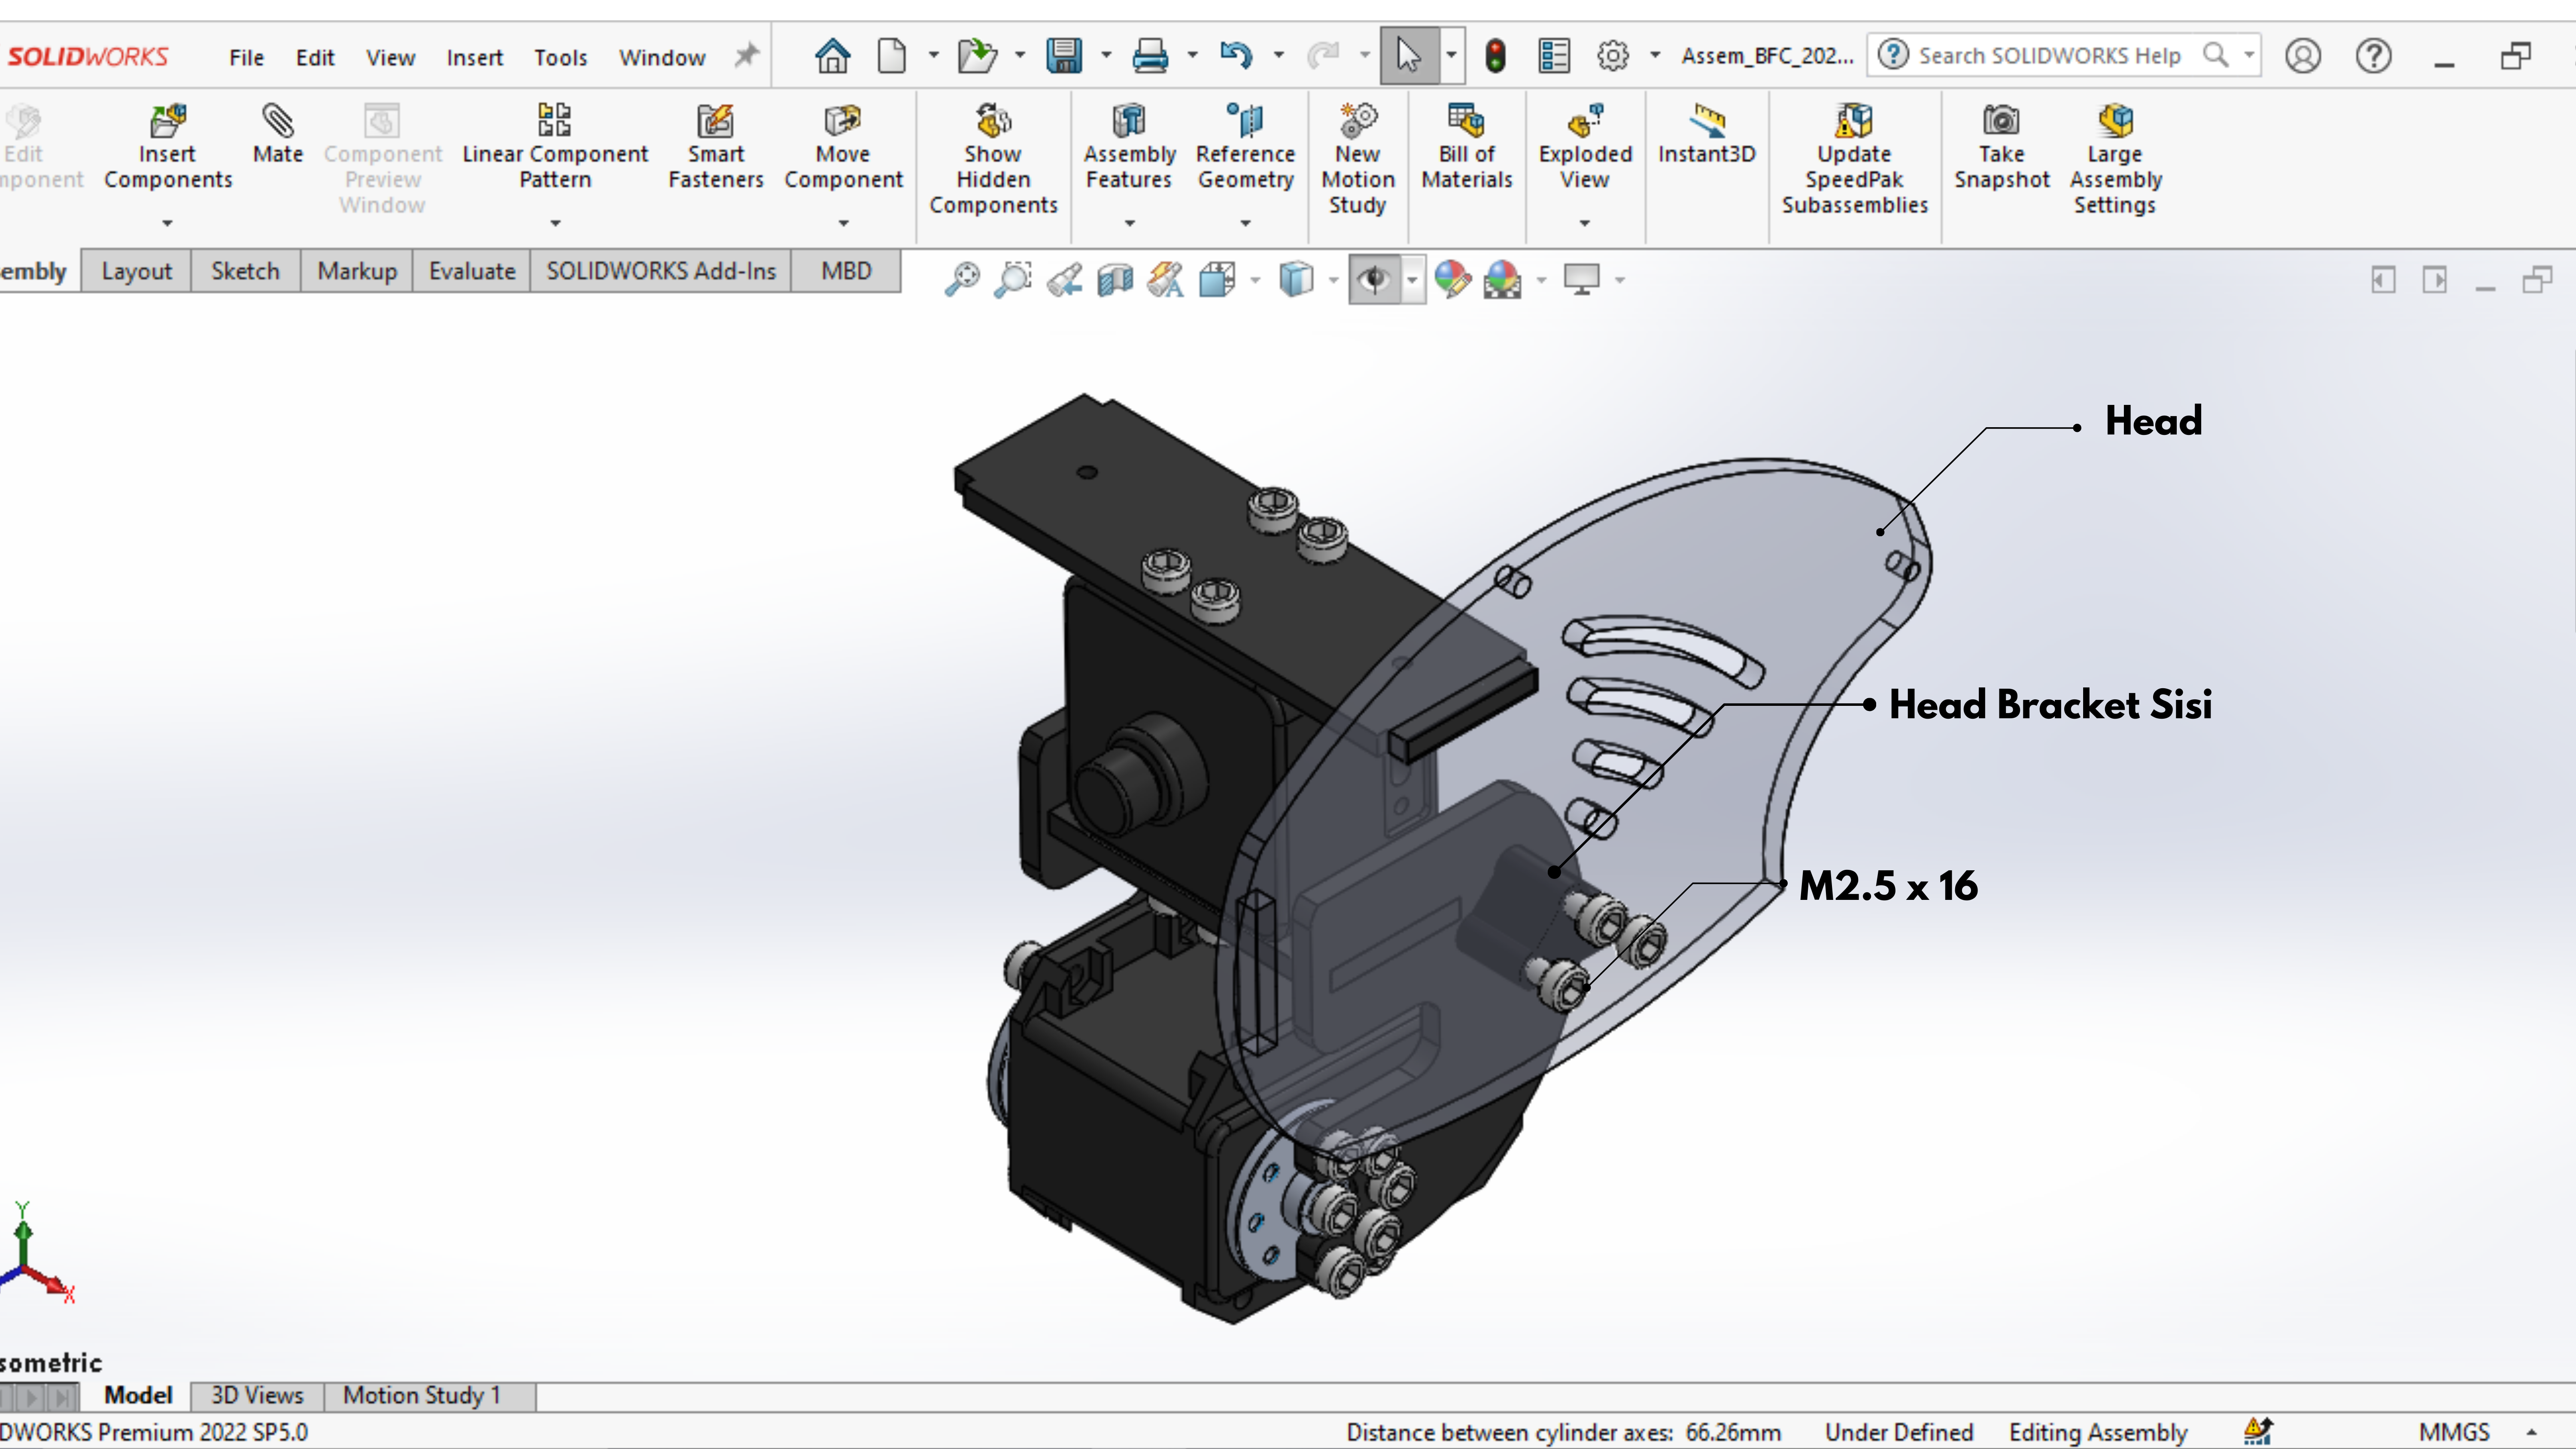Open Reference Geometry tool

[x=1245, y=147]
